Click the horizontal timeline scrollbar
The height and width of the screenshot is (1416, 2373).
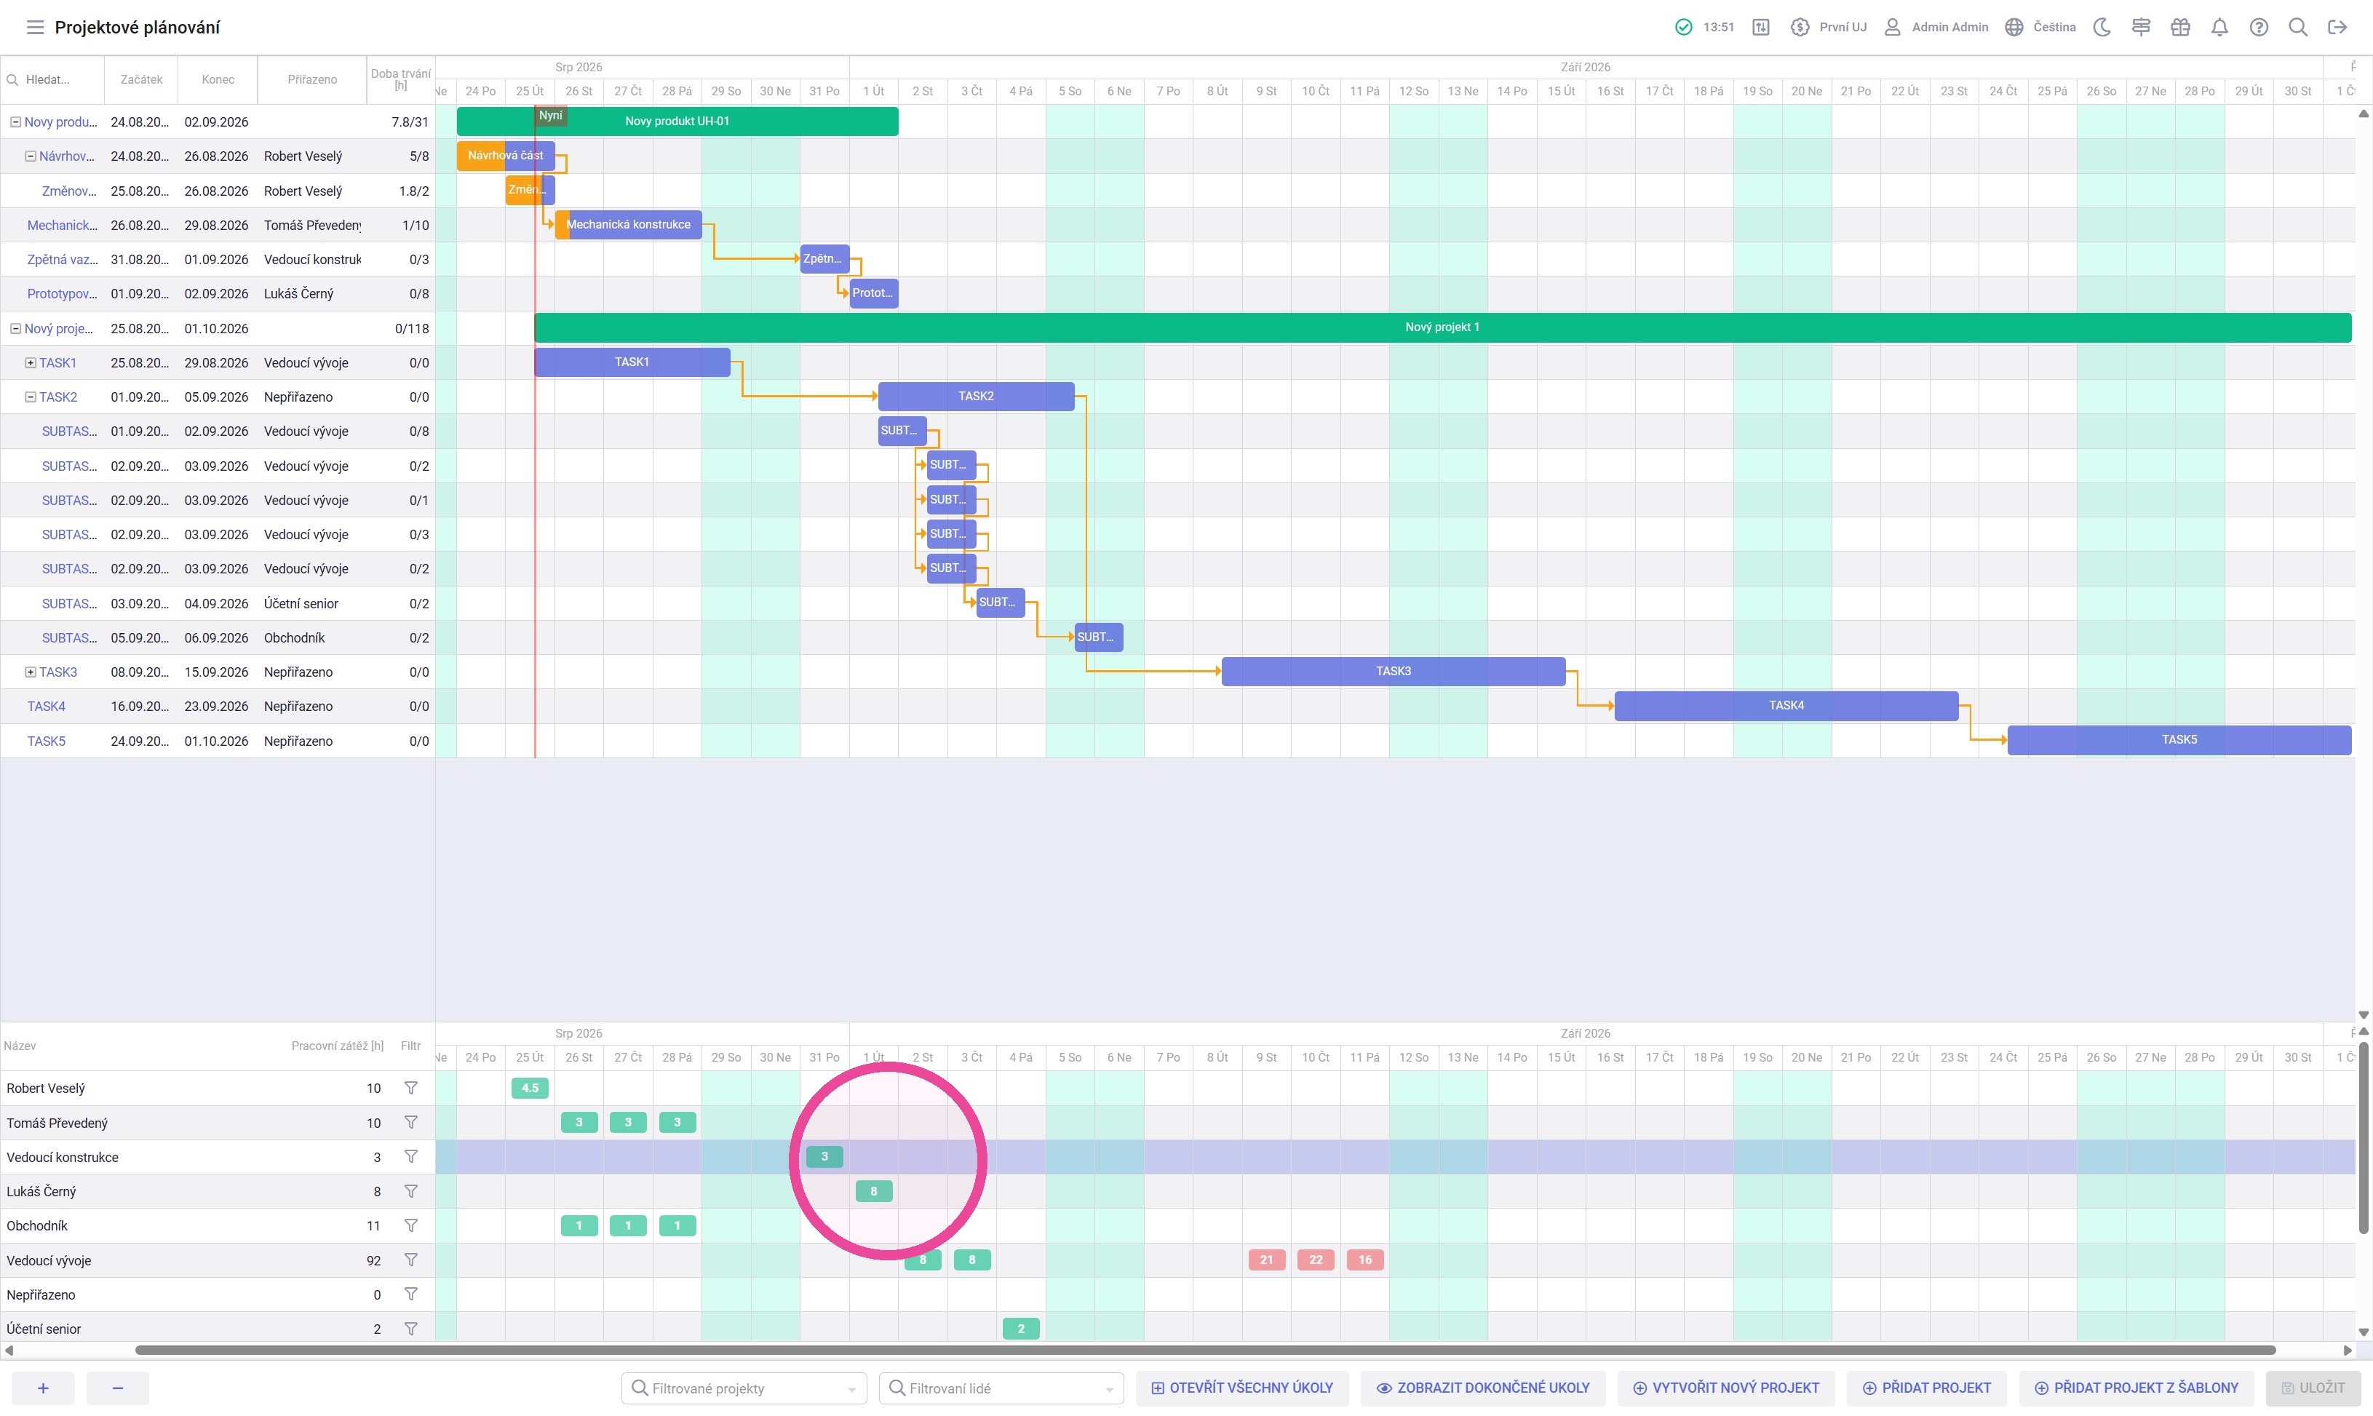point(1205,1349)
